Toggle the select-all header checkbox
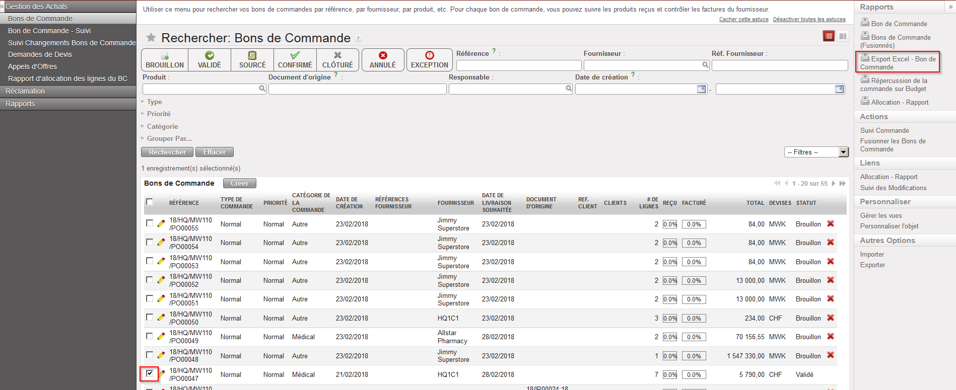The image size is (956, 390). pos(150,202)
